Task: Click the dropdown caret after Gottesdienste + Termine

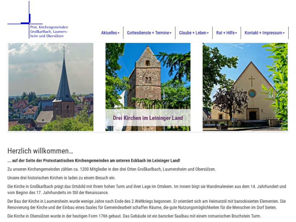Action: click(x=170, y=33)
